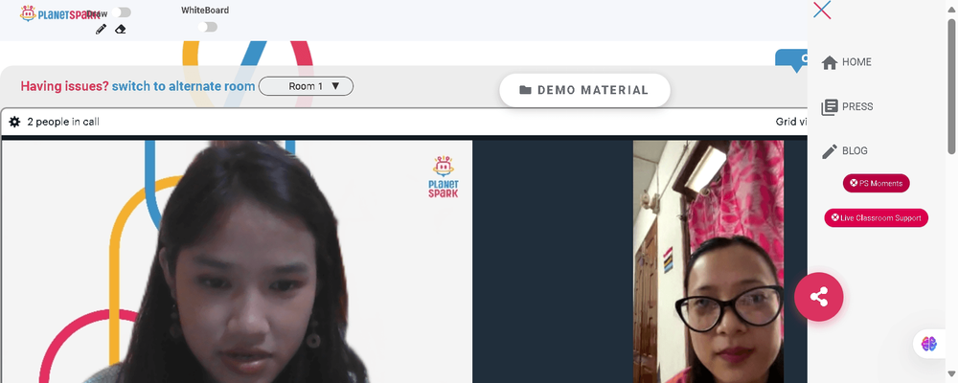
Task: Click the brain icon widget
Action: tap(928, 344)
